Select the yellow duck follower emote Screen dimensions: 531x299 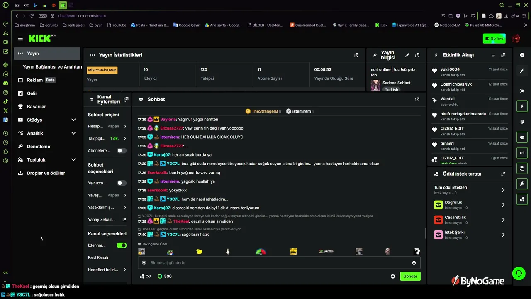pyautogui.click(x=199, y=251)
